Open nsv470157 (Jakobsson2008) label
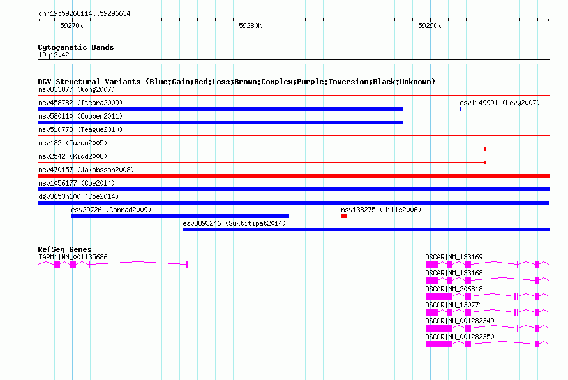This screenshot has width=568, height=380. (x=86, y=170)
